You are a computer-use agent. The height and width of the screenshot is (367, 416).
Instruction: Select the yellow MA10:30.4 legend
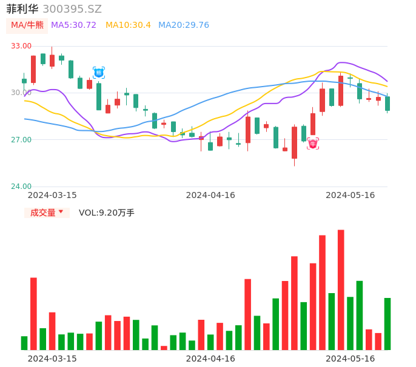coord(128,25)
